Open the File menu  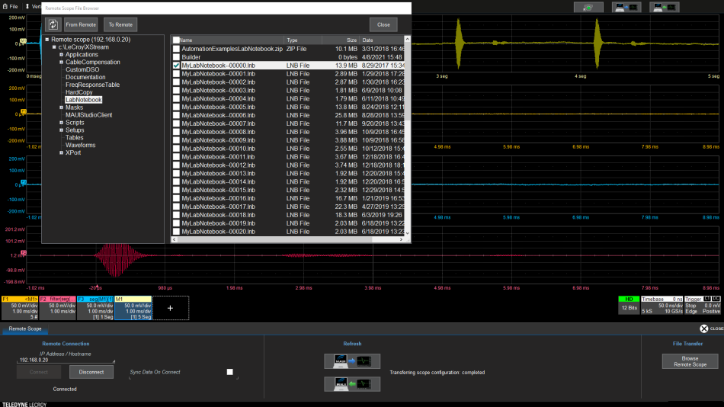pos(11,6)
